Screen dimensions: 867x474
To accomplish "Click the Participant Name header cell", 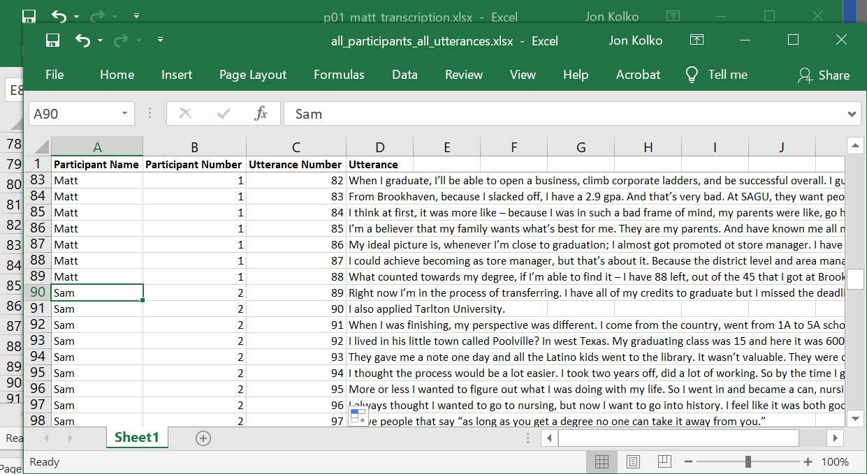I will (97, 165).
